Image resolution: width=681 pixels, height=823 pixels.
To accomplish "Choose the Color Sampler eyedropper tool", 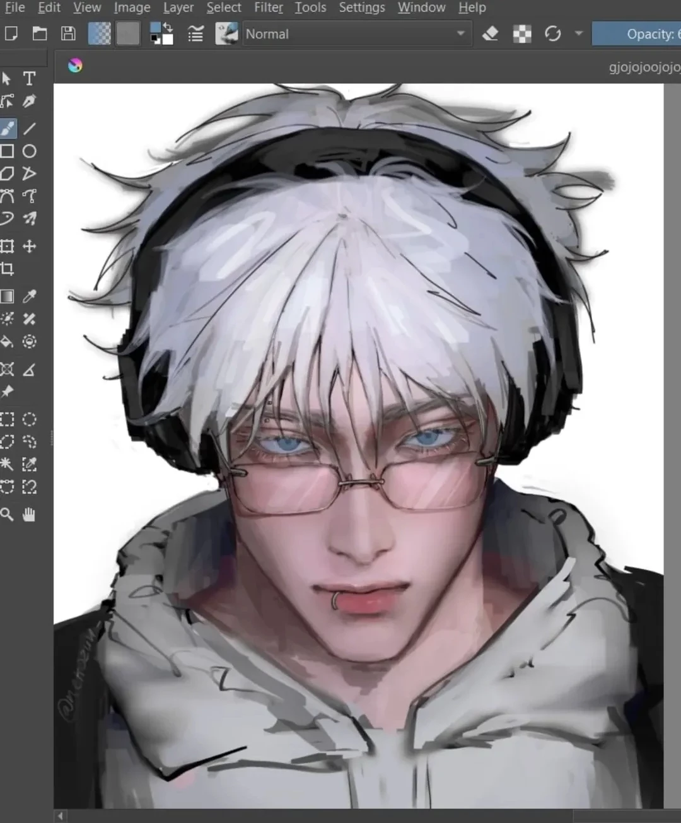I will (29, 296).
